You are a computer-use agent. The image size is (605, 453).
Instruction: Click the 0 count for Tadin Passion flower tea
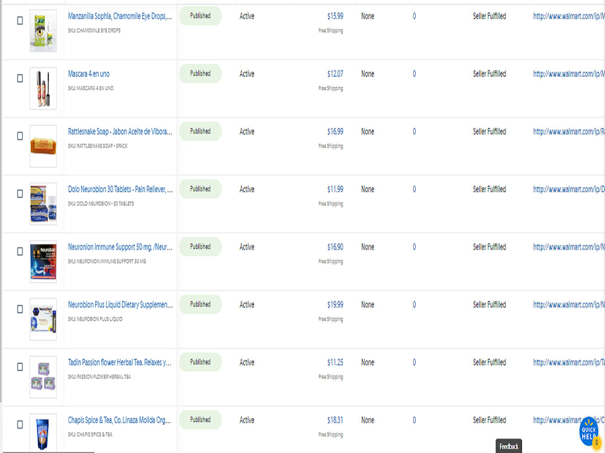click(x=414, y=362)
